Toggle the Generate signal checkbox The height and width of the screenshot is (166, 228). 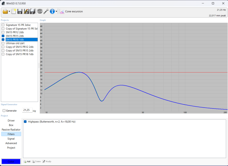(x=4, y=111)
